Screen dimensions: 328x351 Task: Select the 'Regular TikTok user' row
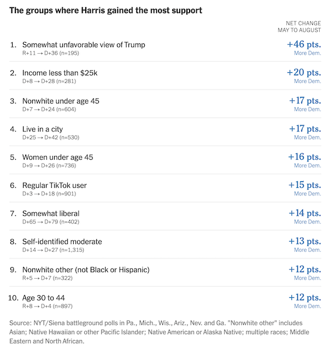coord(165,188)
